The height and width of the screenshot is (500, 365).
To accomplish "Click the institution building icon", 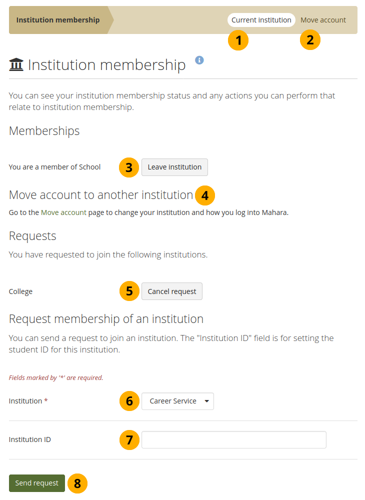I will click(16, 65).
